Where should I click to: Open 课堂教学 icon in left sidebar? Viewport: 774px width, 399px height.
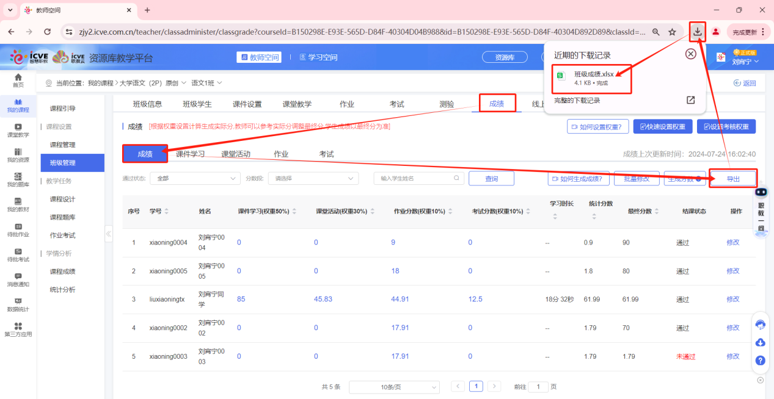[18, 127]
